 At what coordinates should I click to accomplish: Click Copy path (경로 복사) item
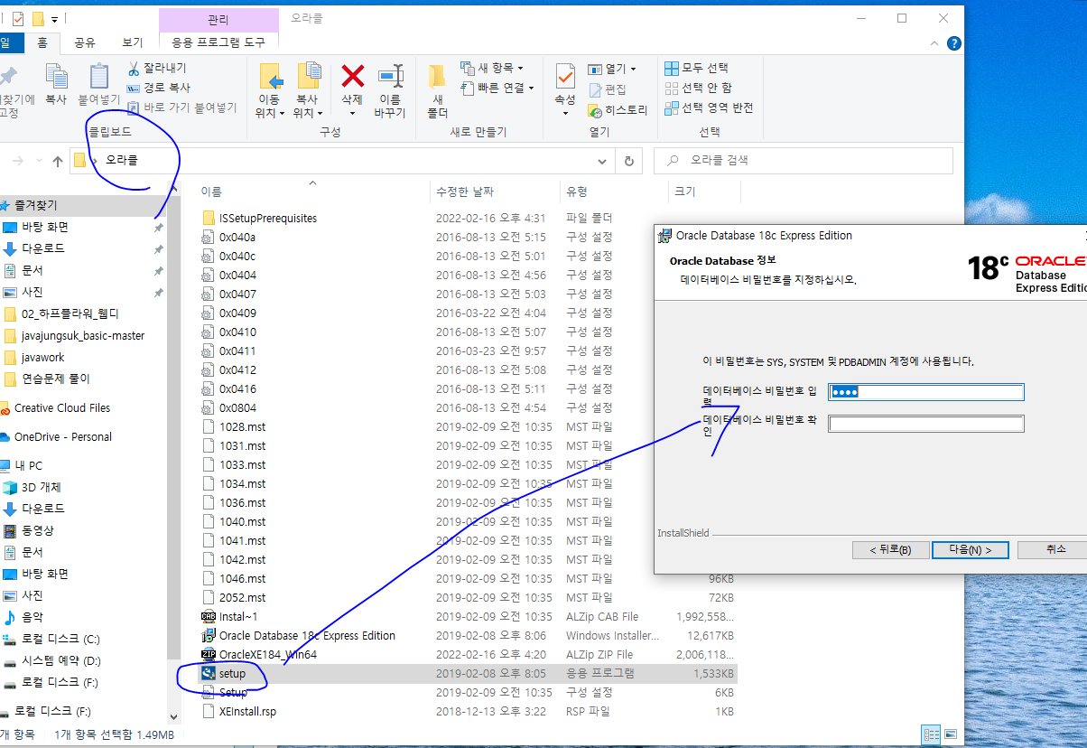(159, 88)
